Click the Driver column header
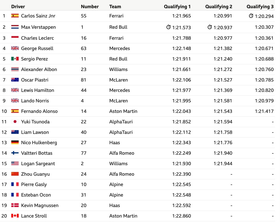Image resolution: width=280 pixels, height=222 pixels. pyautogui.click(x=18, y=6)
